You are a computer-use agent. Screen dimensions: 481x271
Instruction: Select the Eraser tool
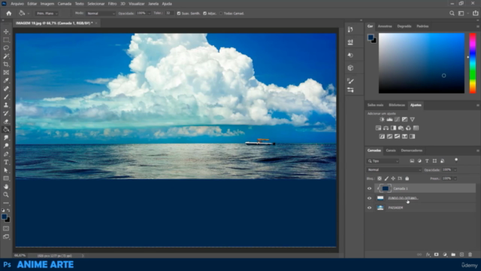6,121
